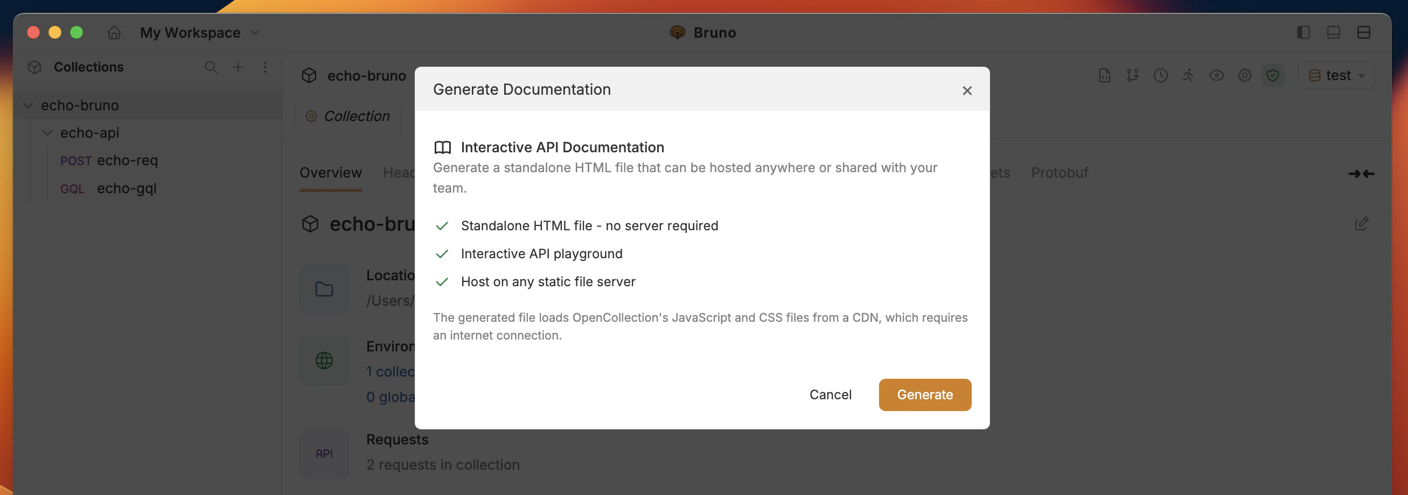Screen dimensions: 1408x495
Task: Open request history via clock icon
Action: 1161,75
